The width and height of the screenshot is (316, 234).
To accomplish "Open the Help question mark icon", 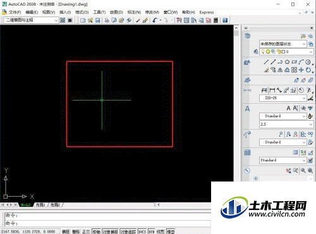I will (225, 20).
